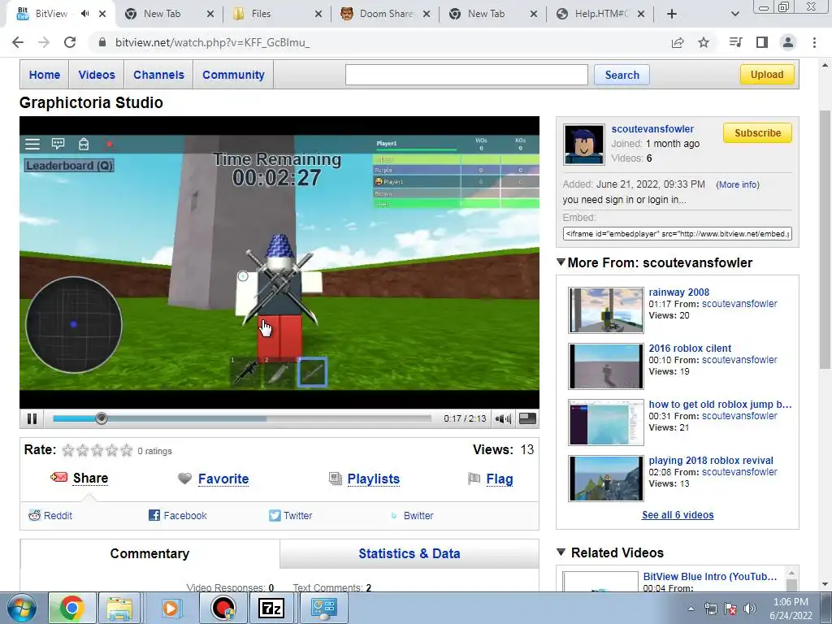This screenshot has width=832, height=624.
Task: Open scoutevansfowler channel name link
Action: coord(652,129)
